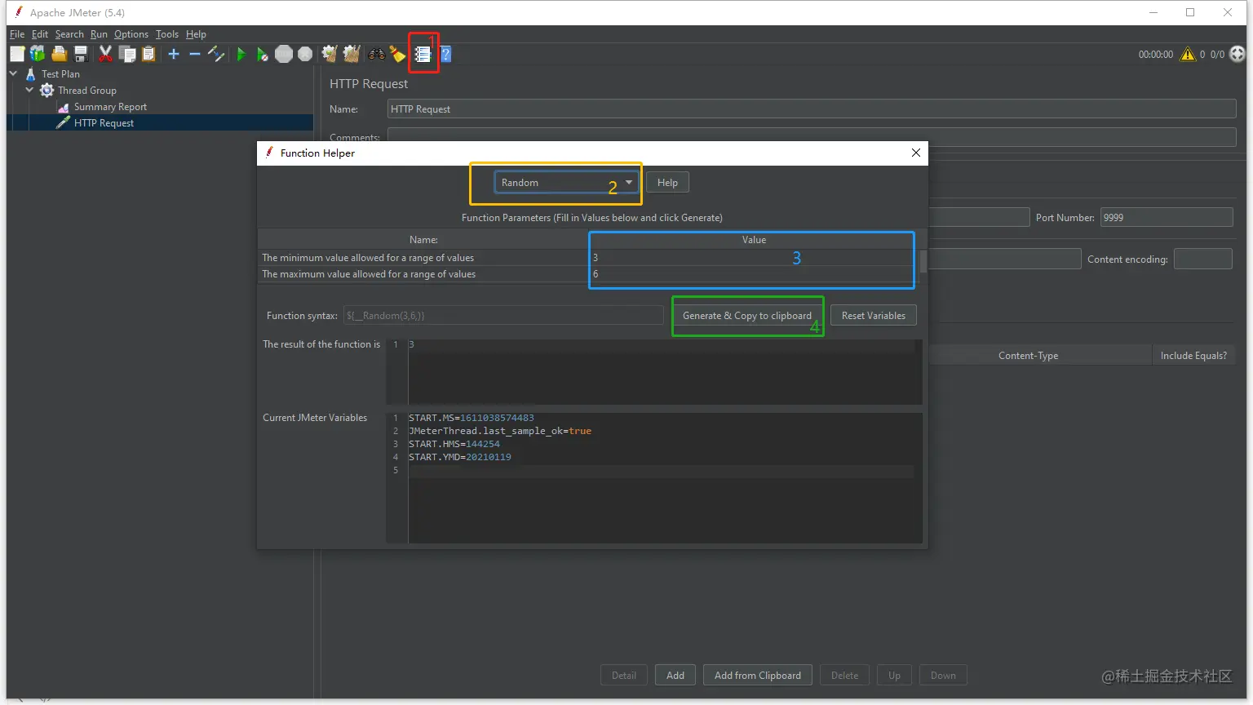1253x705 pixels.
Task: Click the Save test plan floppy icon
Action: click(x=81, y=54)
